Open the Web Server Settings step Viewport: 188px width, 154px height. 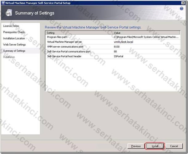tap(14, 45)
